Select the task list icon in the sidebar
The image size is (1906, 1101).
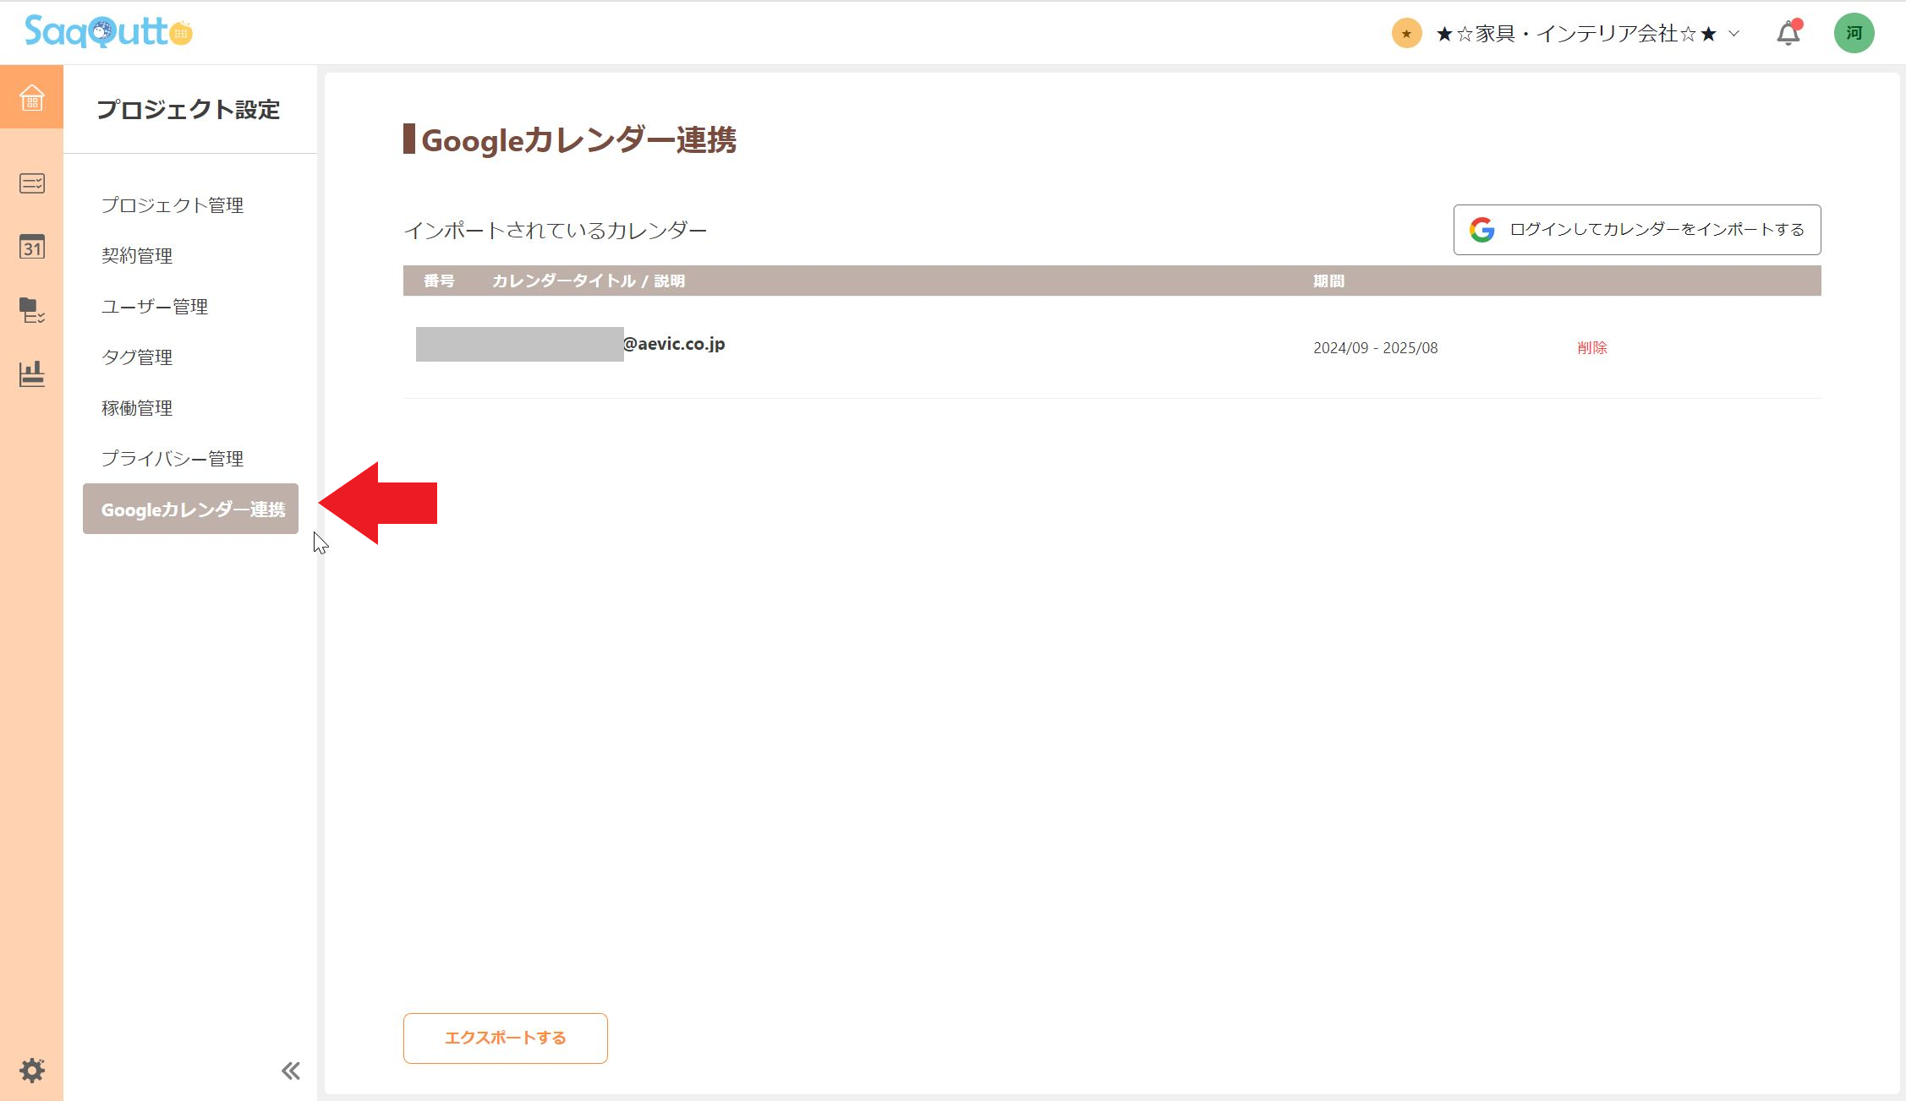pyautogui.click(x=31, y=183)
